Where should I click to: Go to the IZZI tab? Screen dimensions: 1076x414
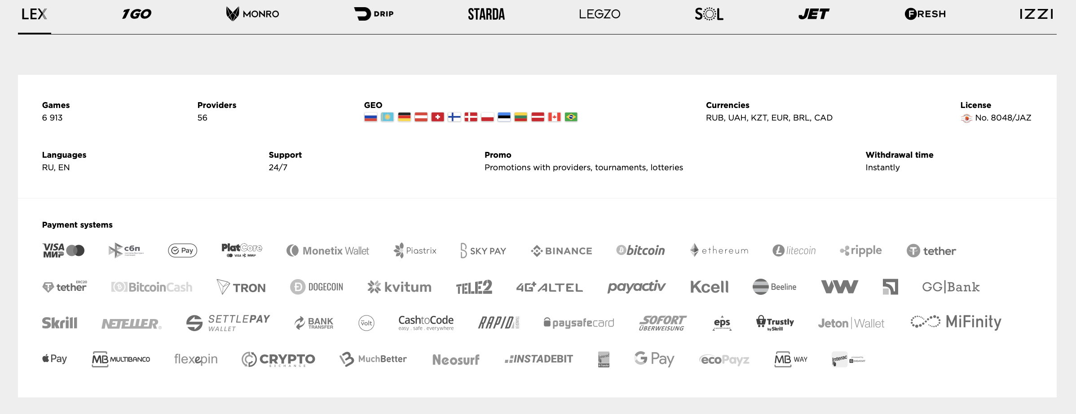coord(1036,14)
